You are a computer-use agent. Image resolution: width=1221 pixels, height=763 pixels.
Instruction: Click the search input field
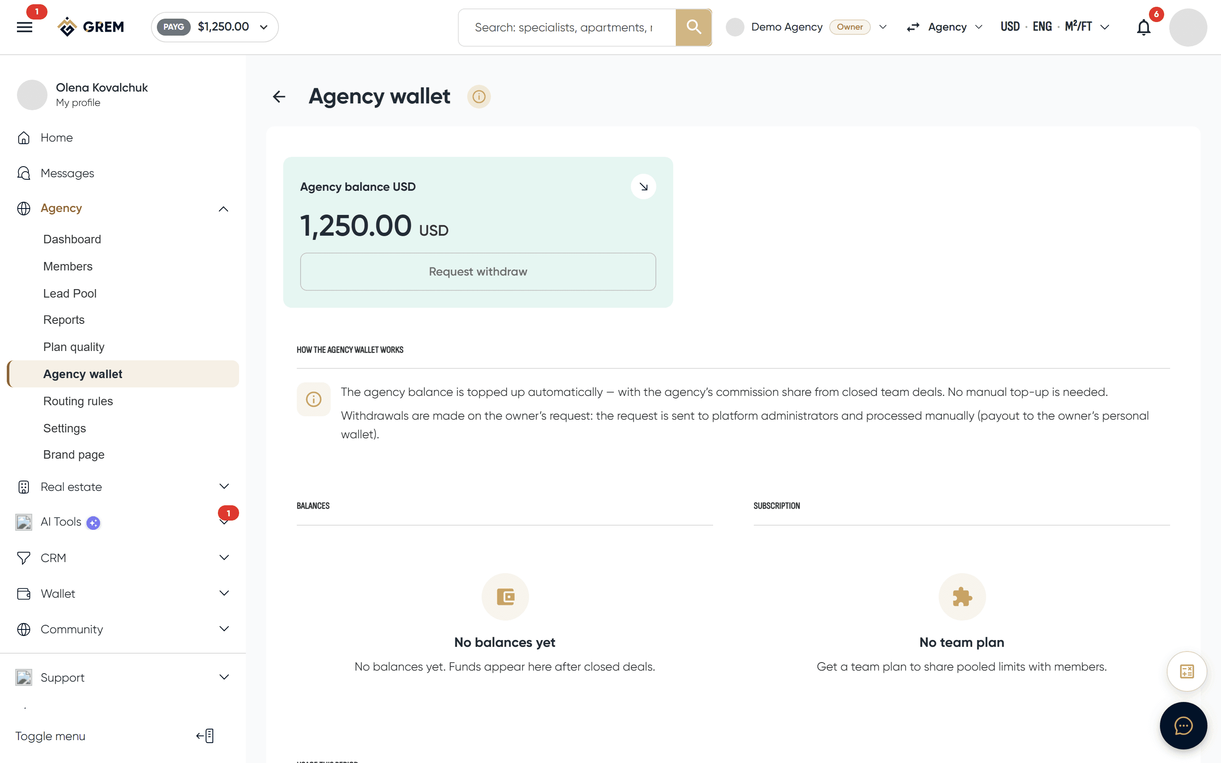567,27
